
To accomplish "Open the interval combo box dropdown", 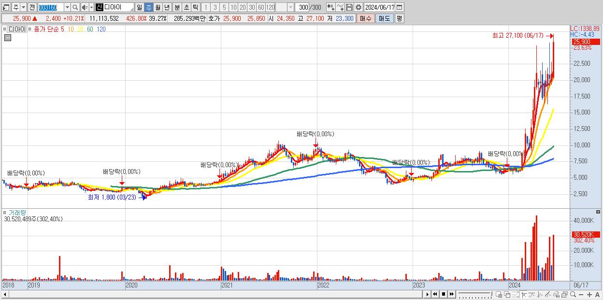I will (290, 7).
